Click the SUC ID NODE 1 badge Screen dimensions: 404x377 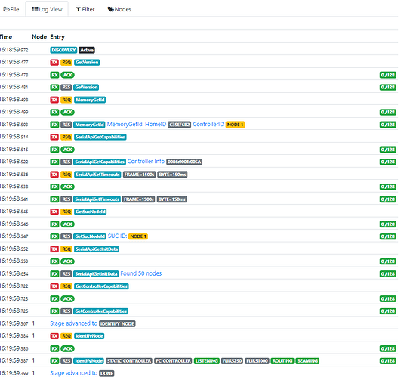[138, 236]
